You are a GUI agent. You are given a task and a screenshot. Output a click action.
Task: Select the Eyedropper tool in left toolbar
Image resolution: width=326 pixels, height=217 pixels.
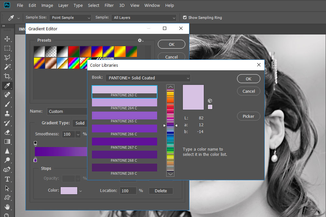(7, 86)
